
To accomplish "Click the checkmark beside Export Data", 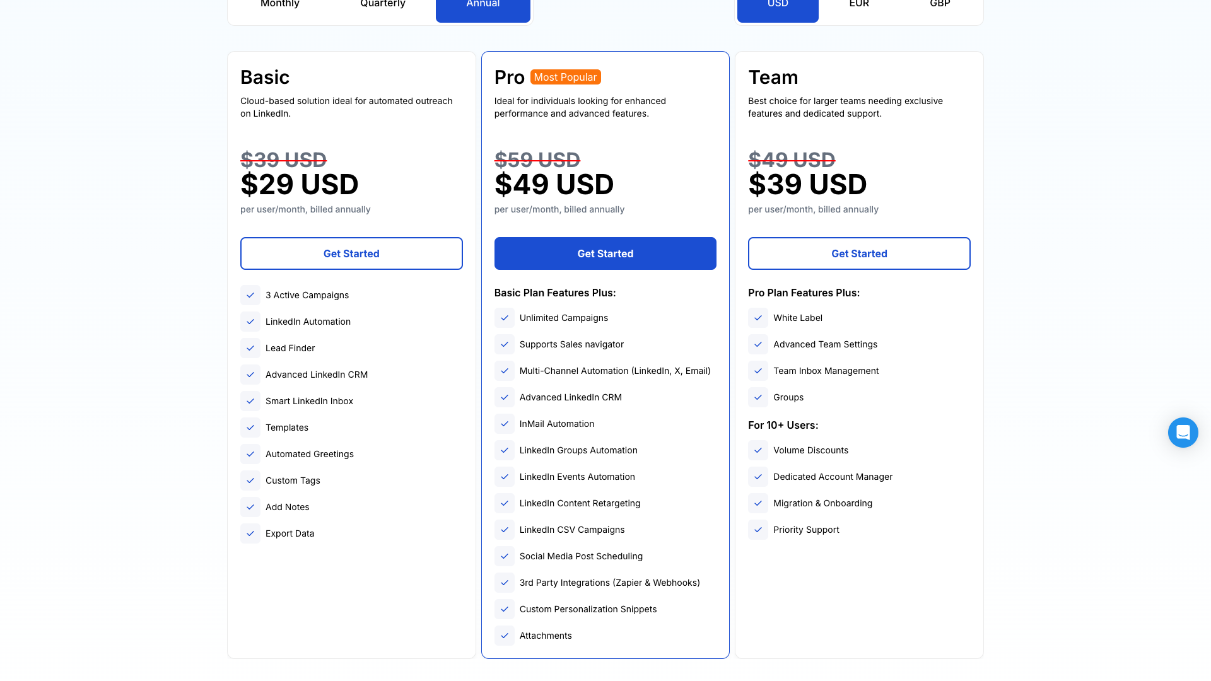I will coord(250,533).
